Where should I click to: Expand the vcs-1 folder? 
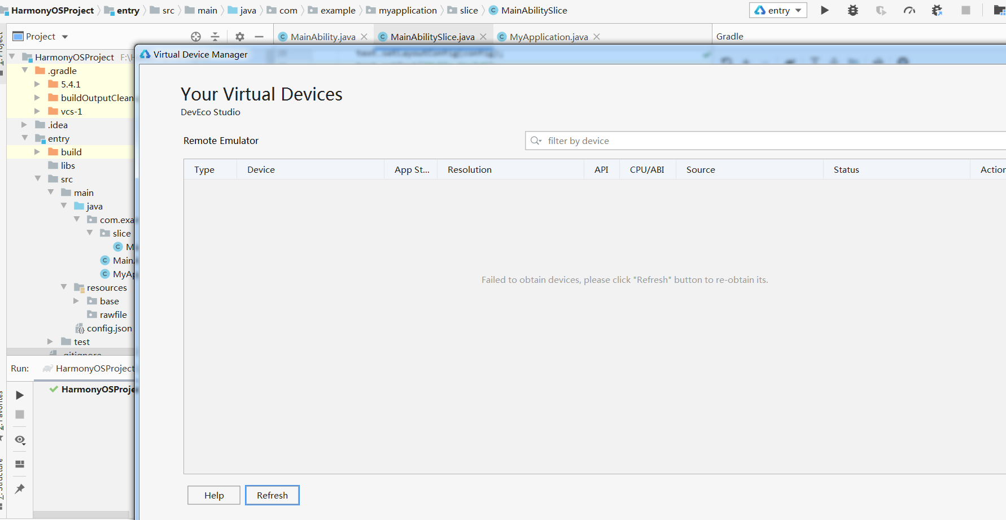(37, 111)
